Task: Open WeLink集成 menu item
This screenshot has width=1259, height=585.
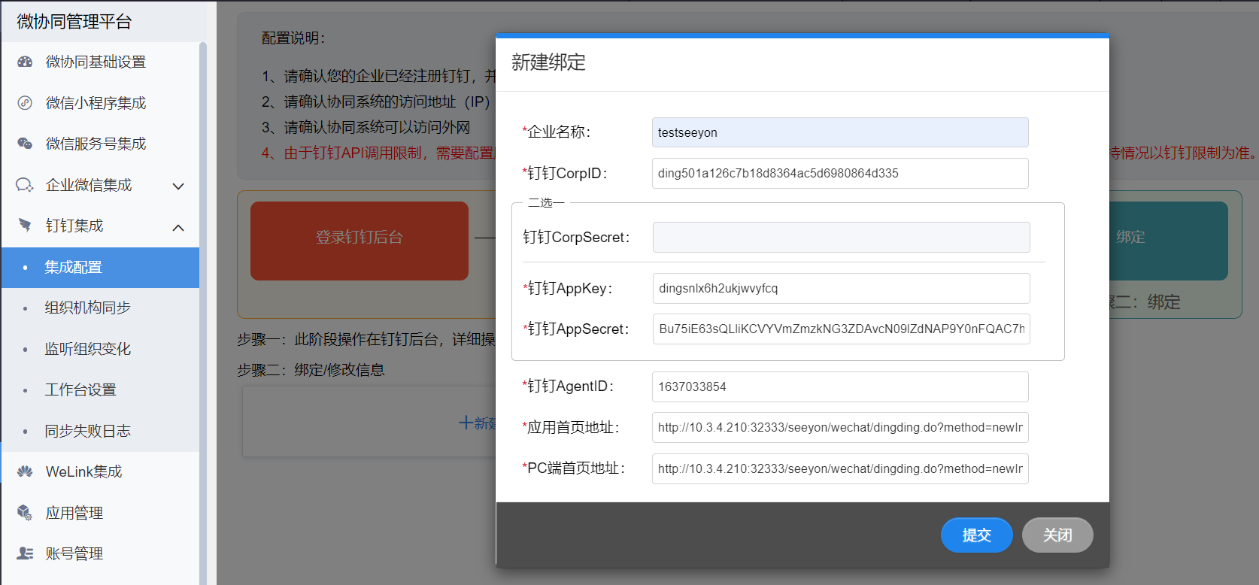Action: click(100, 471)
